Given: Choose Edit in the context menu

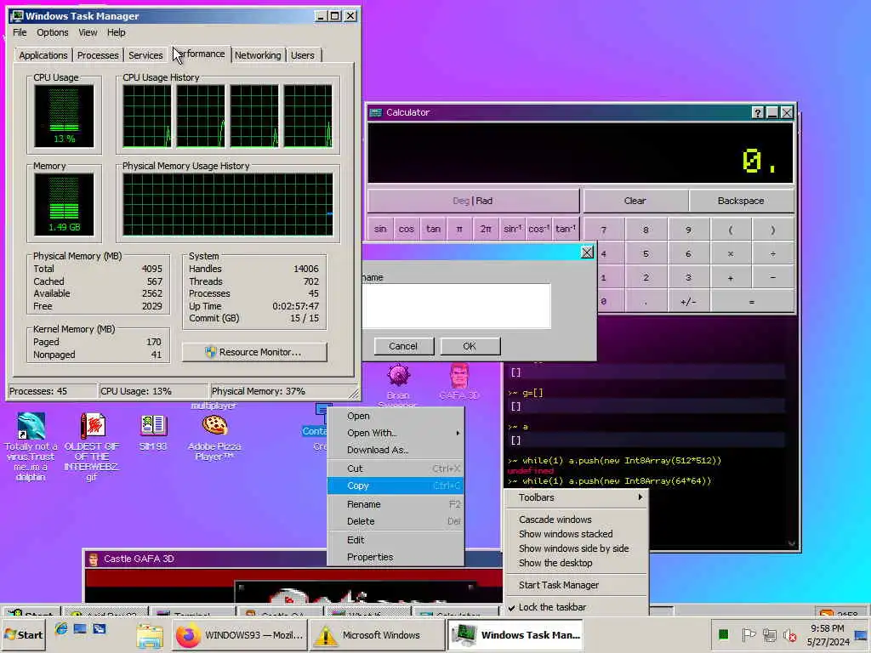Looking at the screenshot, I should pos(396,540).
